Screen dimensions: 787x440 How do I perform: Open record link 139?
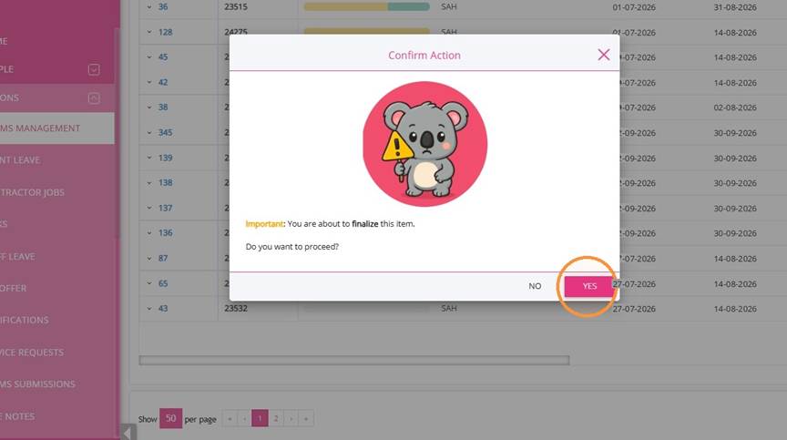pos(165,158)
